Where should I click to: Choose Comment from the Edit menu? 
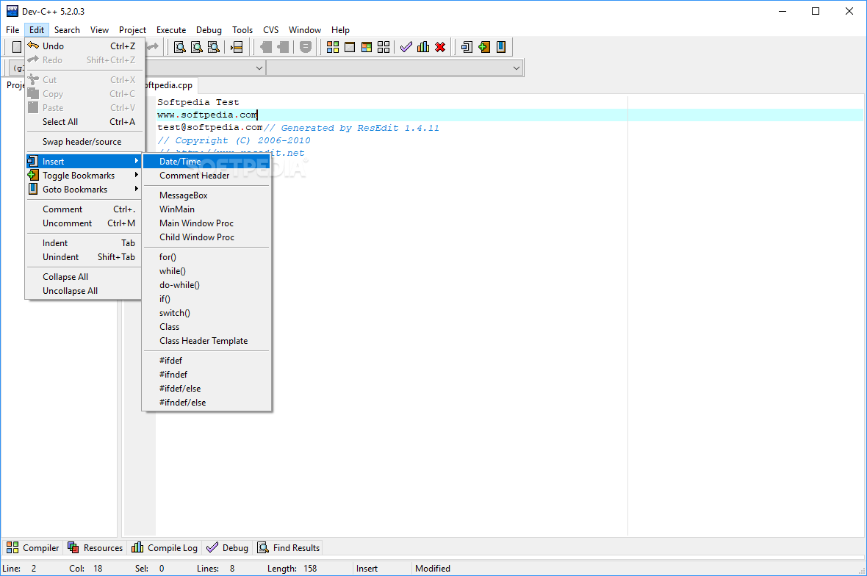(x=84, y=209)
